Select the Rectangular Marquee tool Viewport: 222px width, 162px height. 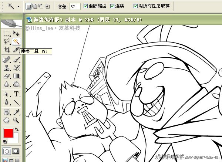[7, 33]
